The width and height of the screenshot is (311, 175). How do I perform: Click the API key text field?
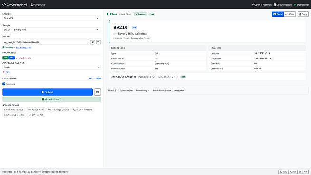point(46,42)
